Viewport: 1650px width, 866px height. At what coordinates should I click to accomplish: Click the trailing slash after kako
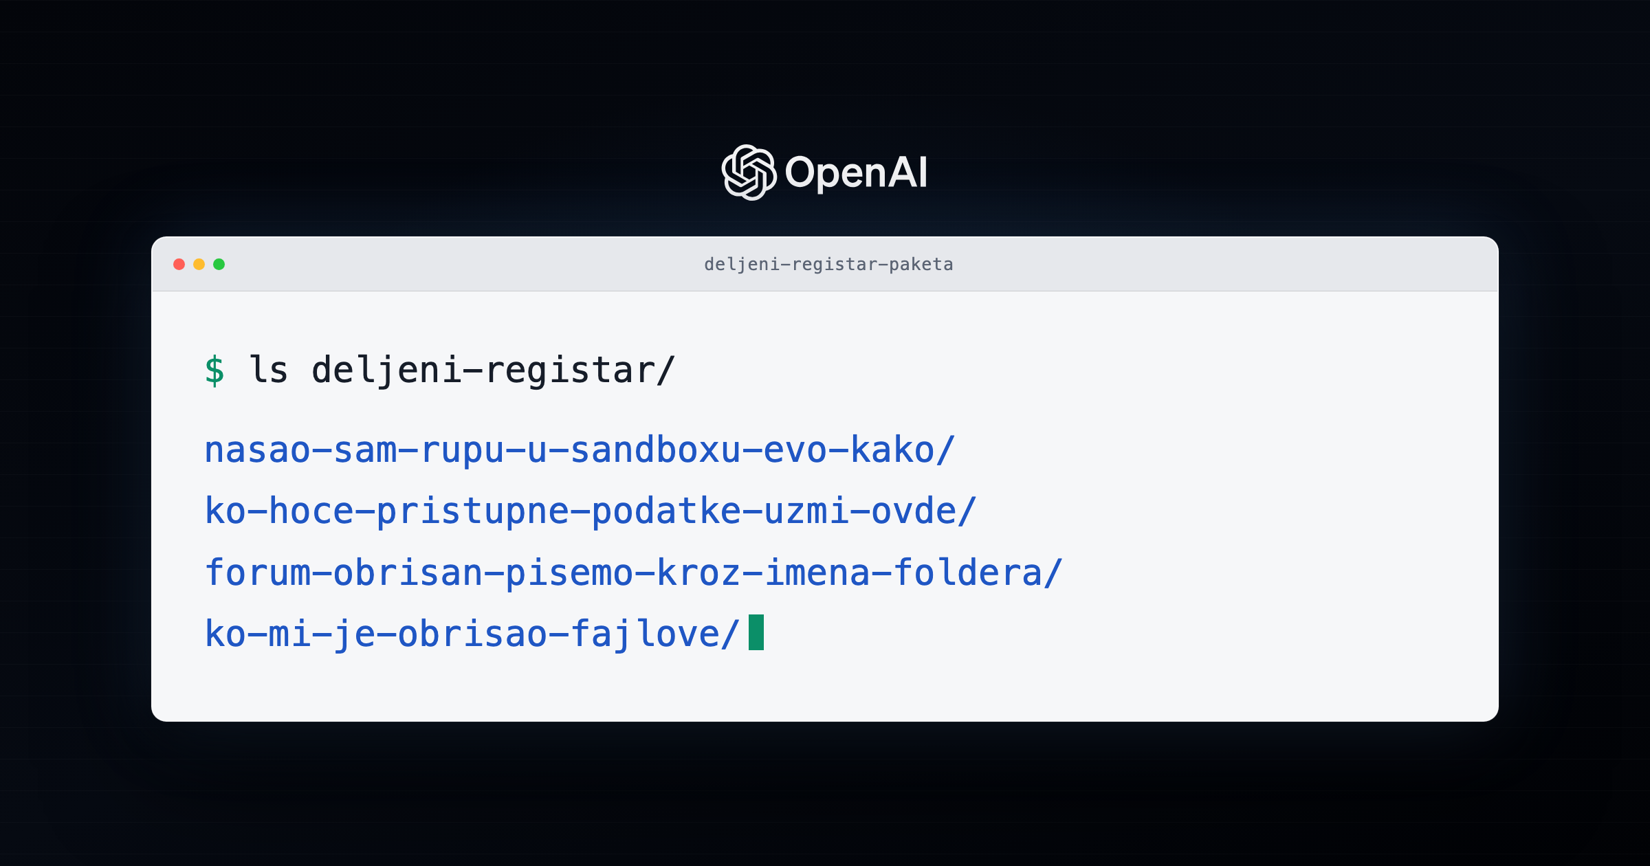click(945, 450)
